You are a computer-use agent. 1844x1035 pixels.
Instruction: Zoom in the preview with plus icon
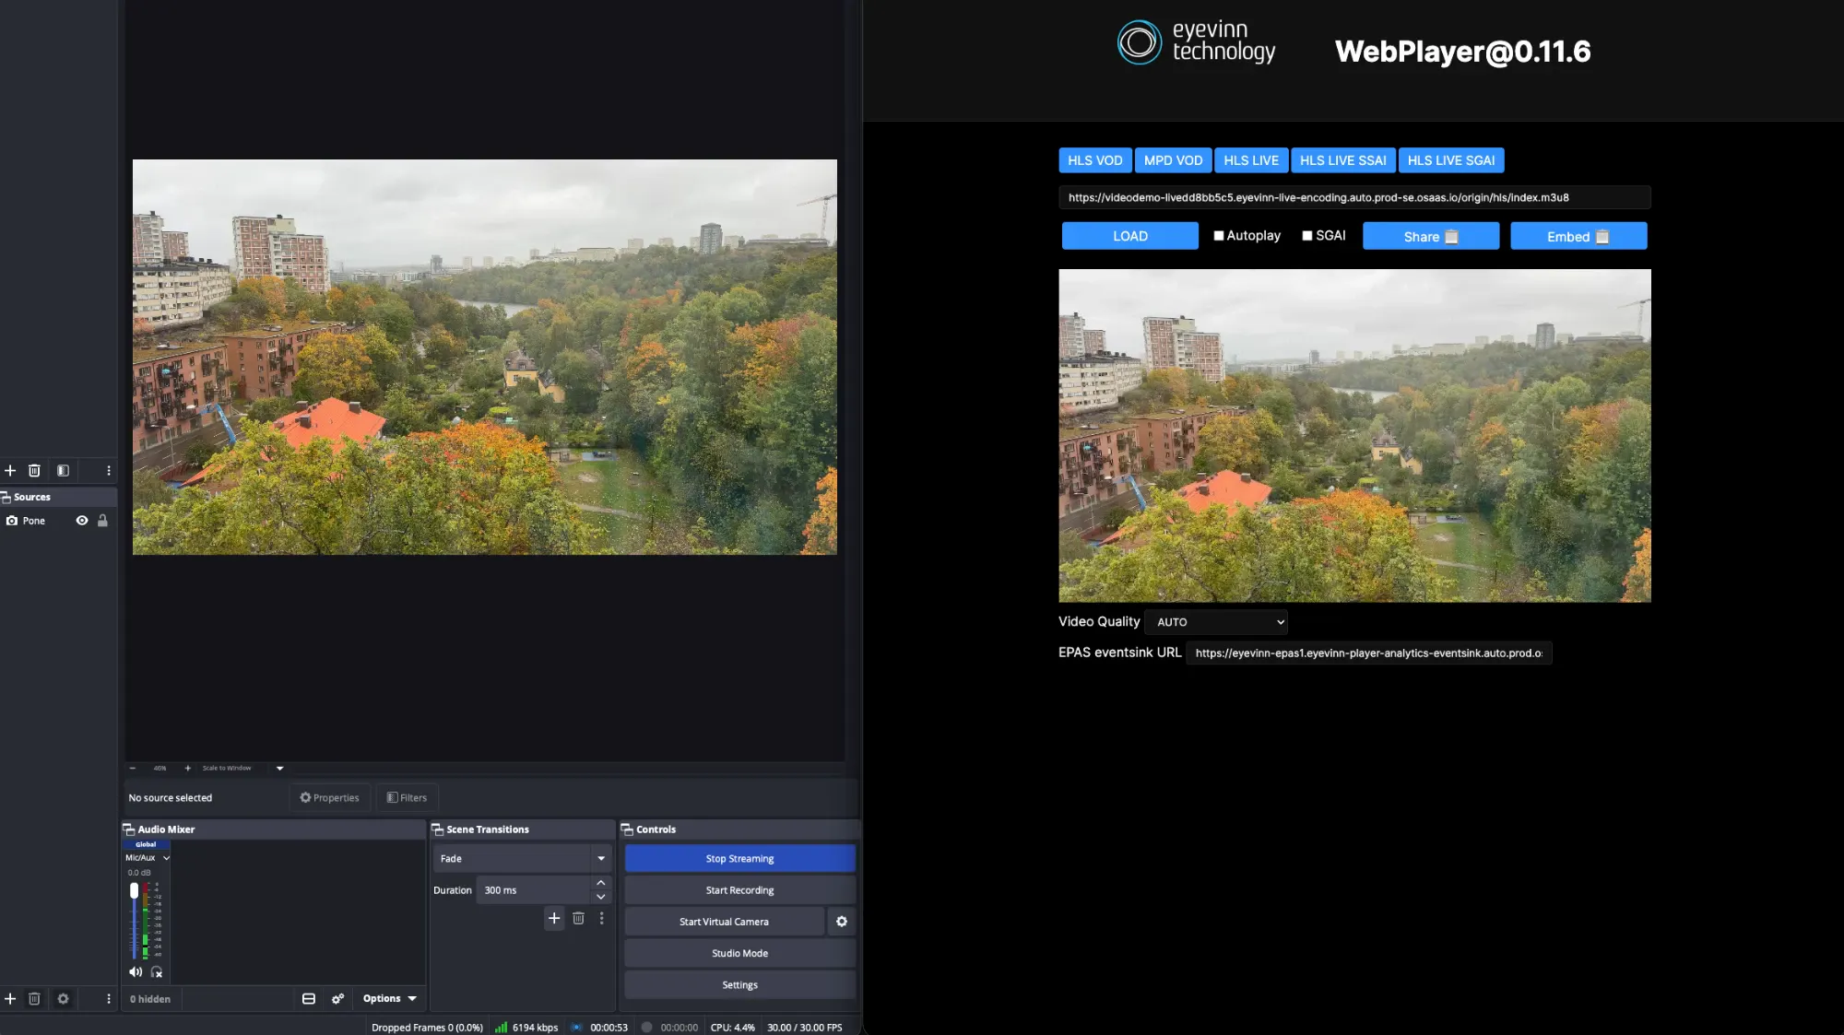(x=187, y=768)
